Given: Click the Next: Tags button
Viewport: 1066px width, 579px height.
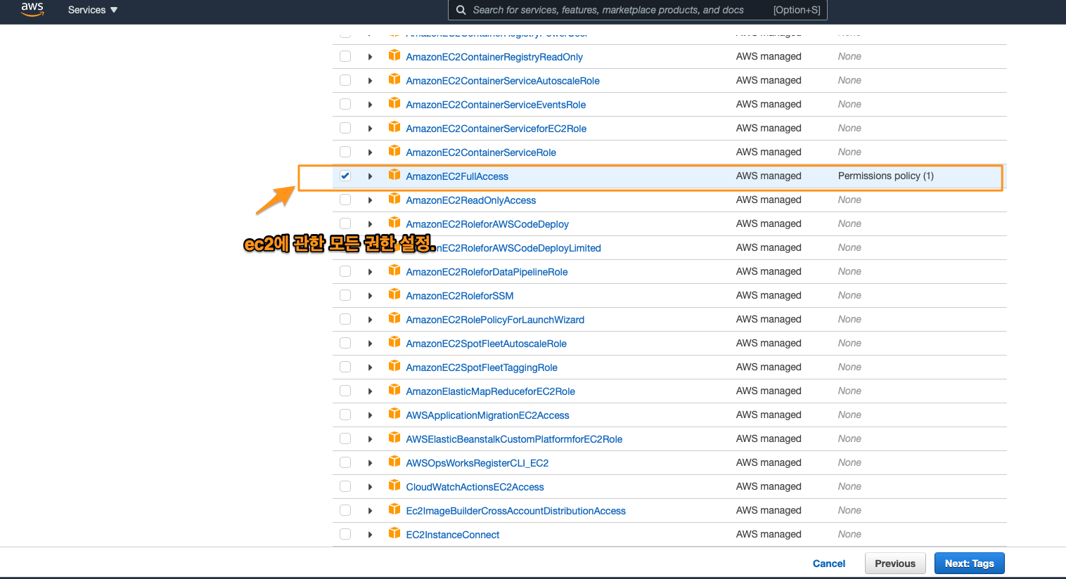Looking at the screenshot, I should click(968, 564).
